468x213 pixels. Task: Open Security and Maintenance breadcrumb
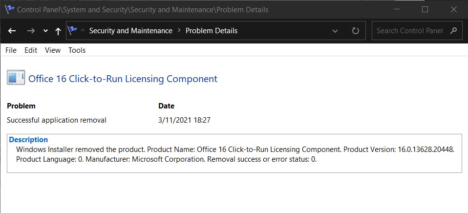[x=131, y=31]
